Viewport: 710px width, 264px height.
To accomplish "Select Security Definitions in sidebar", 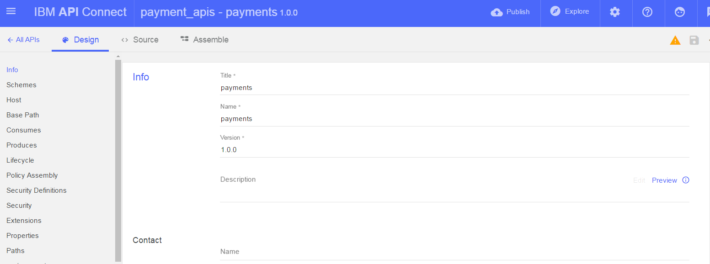I will coord(37,190).
